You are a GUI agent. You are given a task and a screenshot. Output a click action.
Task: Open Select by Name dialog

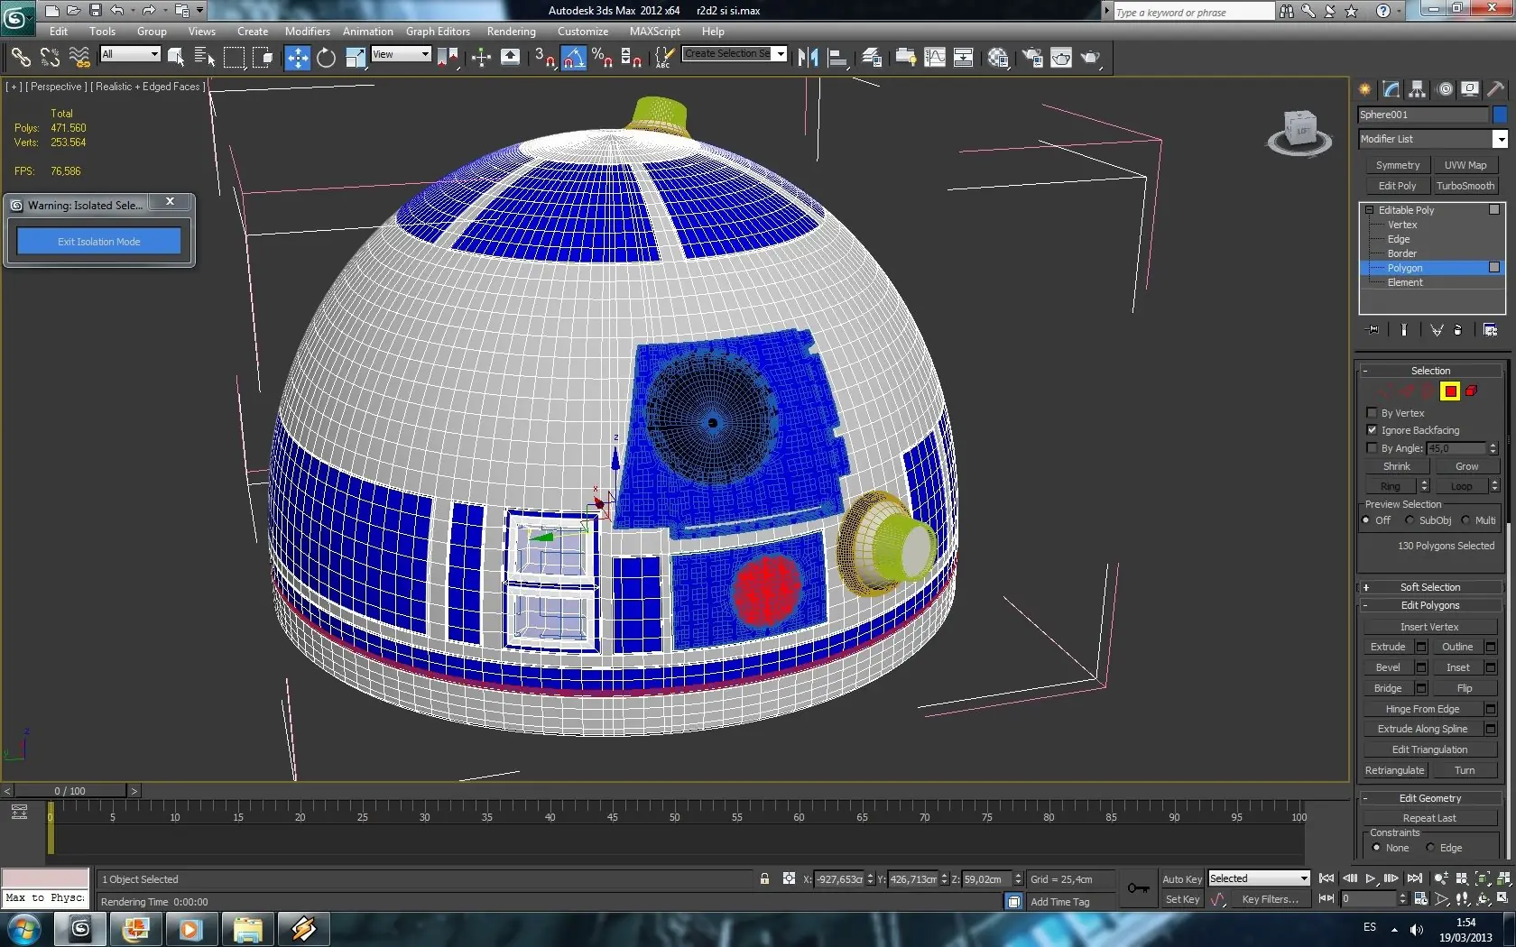tap(205, 58)
